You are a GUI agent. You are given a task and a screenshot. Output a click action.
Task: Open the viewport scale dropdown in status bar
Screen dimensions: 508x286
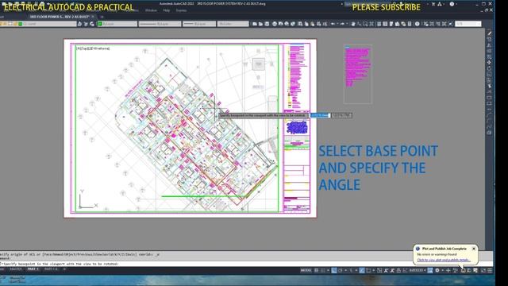pyautogui.click(x=418, y=270)
